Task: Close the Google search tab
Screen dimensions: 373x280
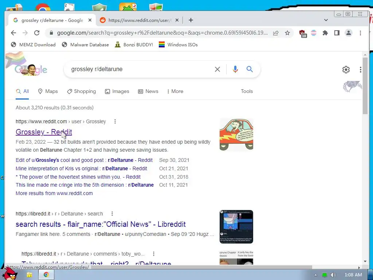Action: click(x=90, y=20)
